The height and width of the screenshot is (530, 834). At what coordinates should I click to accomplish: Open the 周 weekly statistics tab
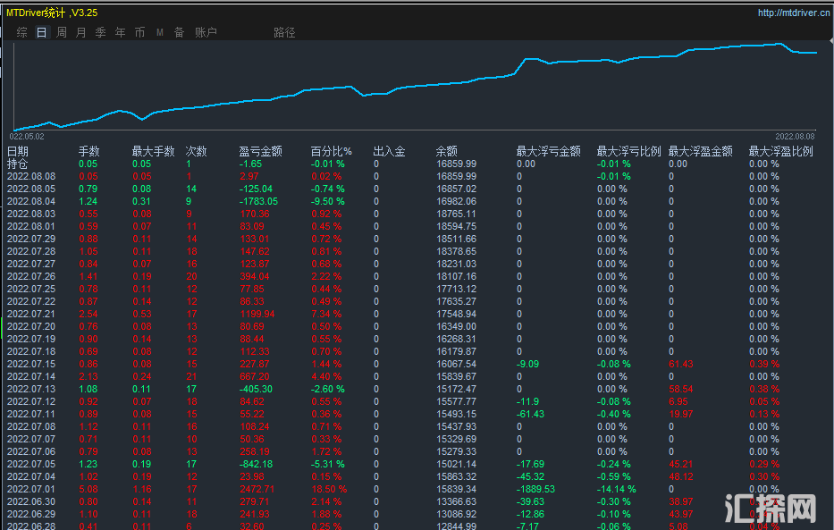coord(62,32)
